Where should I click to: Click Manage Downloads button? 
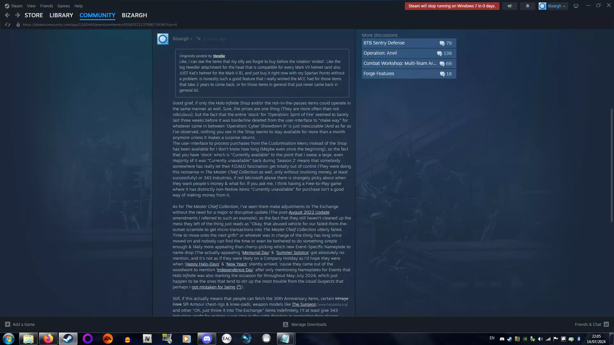(x=305, y=324)
